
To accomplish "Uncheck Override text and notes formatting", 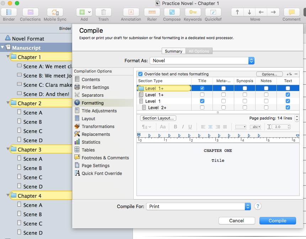I will (140, 74).
